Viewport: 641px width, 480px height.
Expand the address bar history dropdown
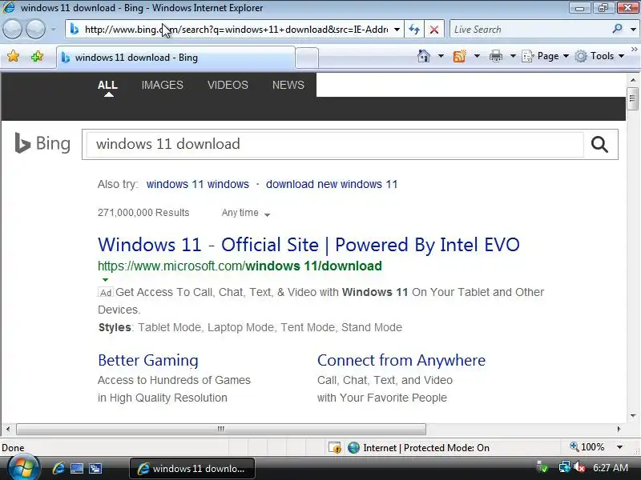coord(397,30)
